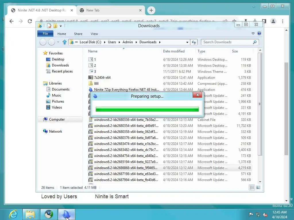294x220 pixels.
Task: Click the Explorer file list scrollbar
Action: pyautogui.click(x=260, y=104)
